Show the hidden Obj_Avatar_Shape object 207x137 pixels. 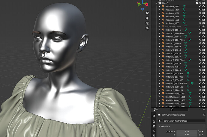(x=200, y=26)
